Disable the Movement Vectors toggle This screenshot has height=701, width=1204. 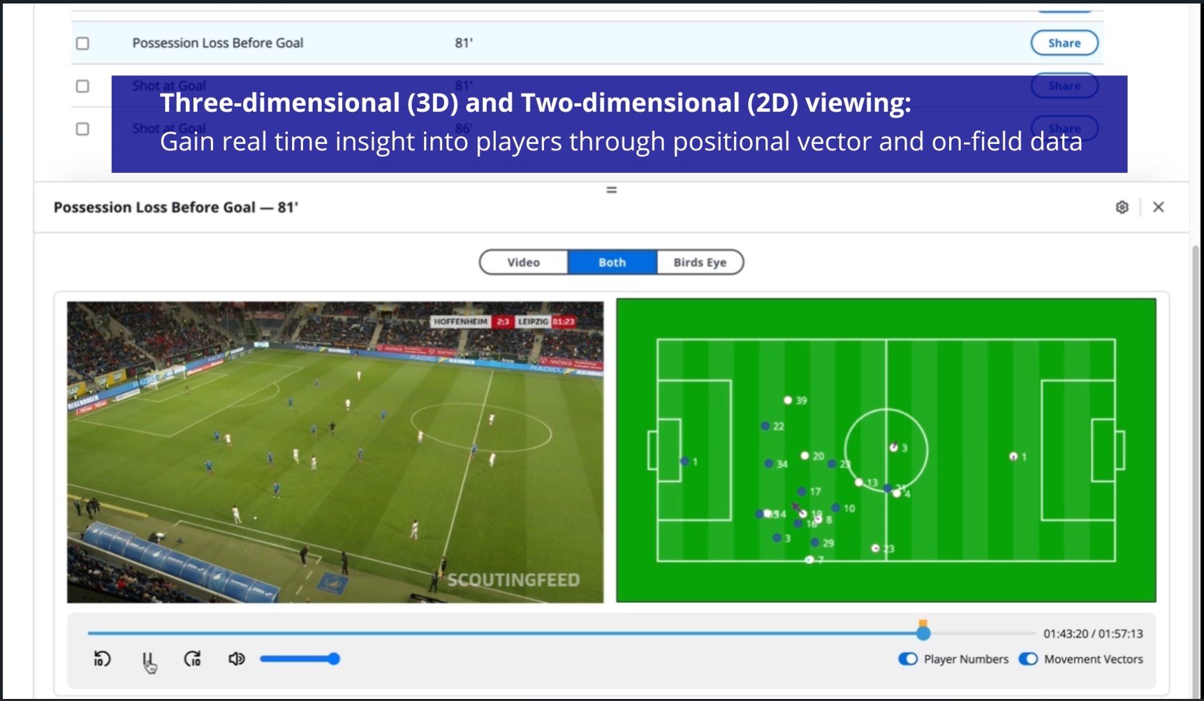[x=1028, y=659]
